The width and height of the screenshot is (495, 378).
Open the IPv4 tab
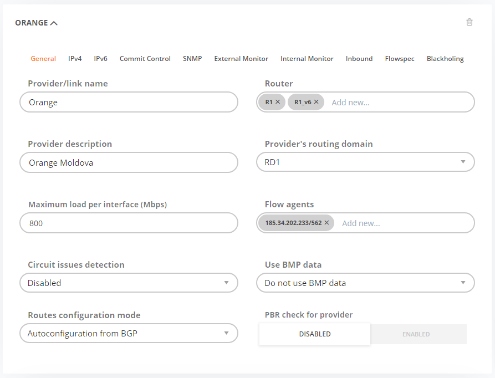point(75,59)
